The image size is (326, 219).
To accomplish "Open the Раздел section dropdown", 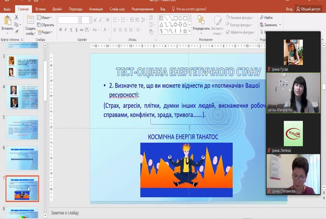I will (x=45, y=32).
